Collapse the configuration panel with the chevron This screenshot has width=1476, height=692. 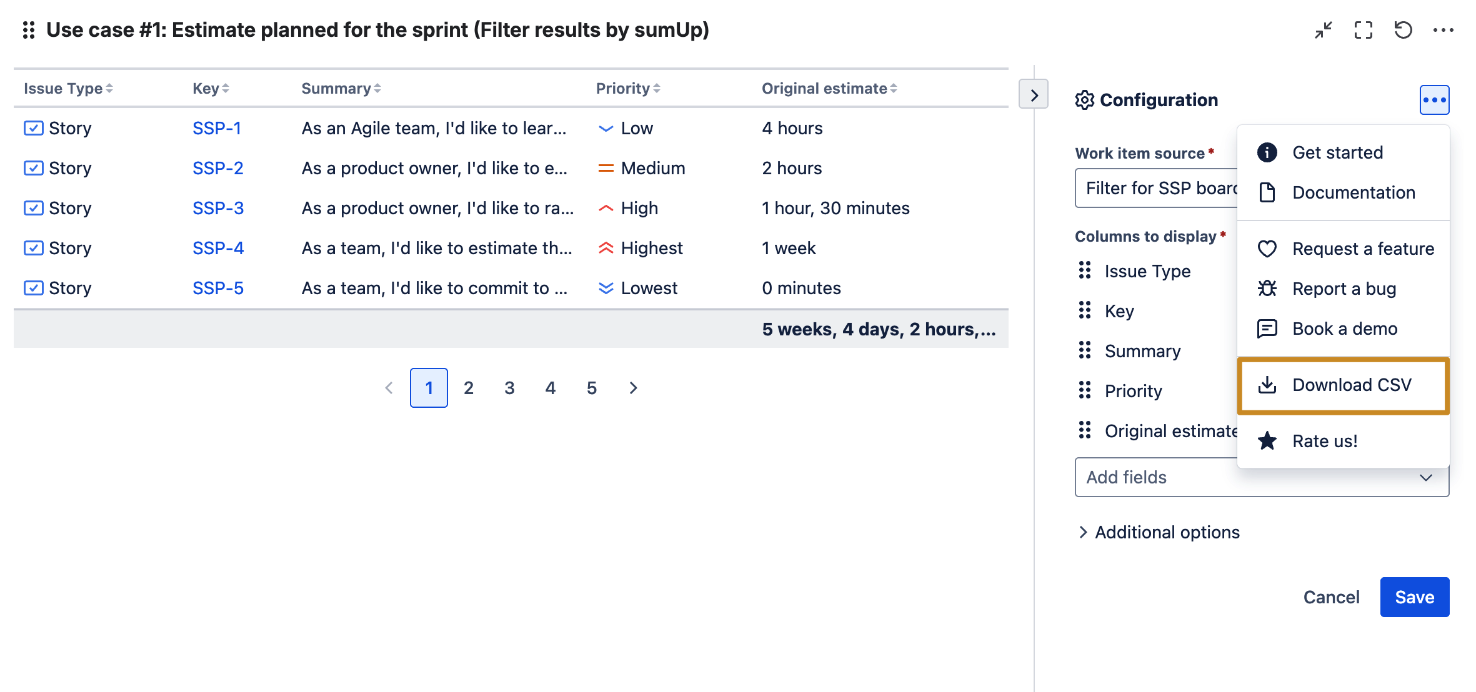tap(1034, 95)
